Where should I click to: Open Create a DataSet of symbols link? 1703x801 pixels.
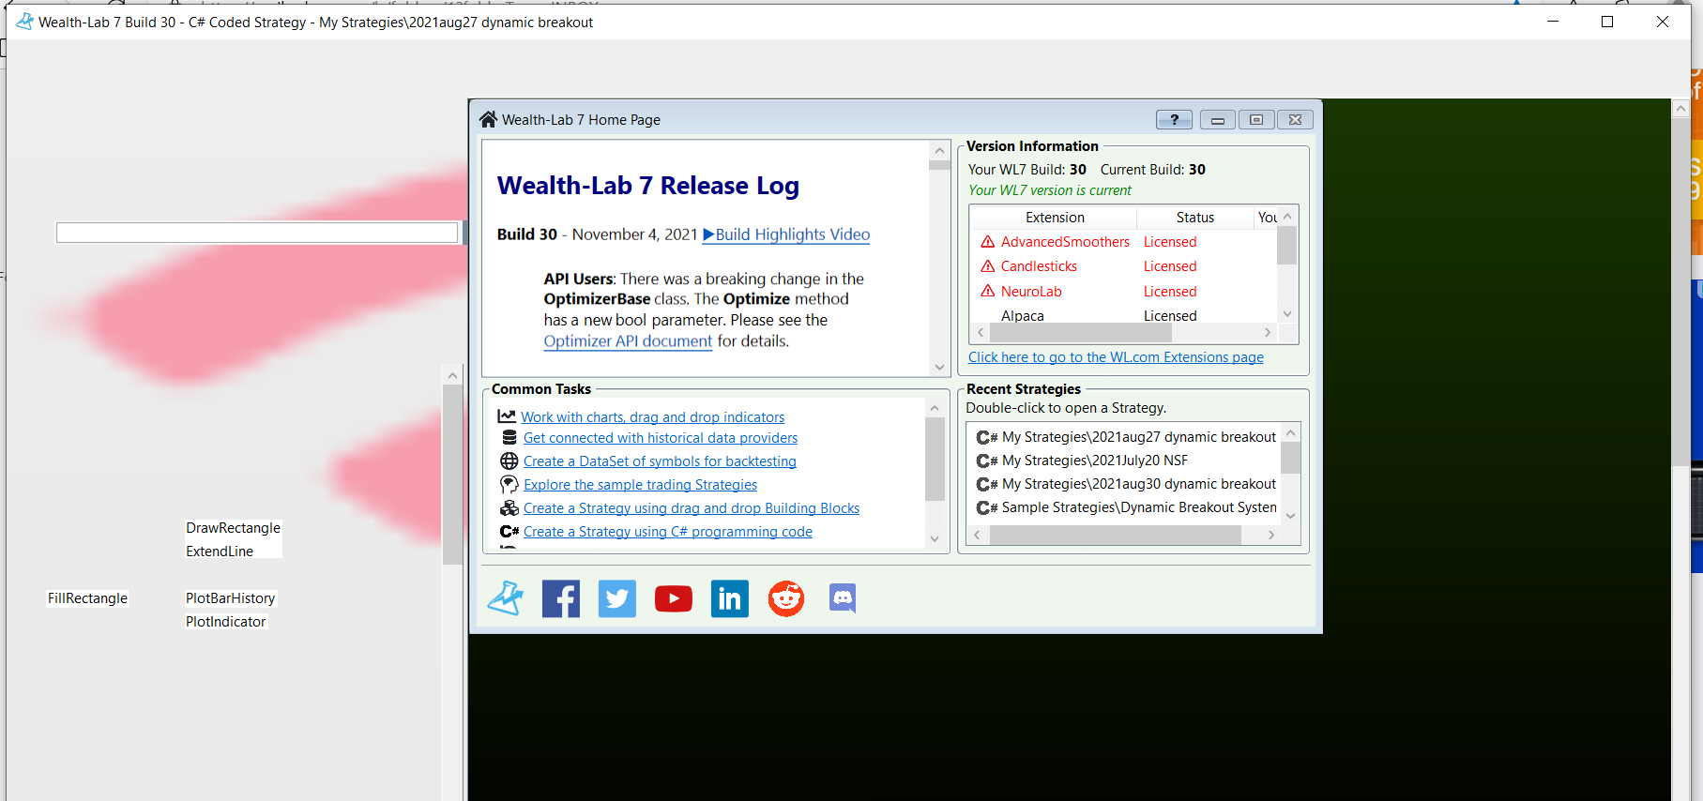(660, 461)
